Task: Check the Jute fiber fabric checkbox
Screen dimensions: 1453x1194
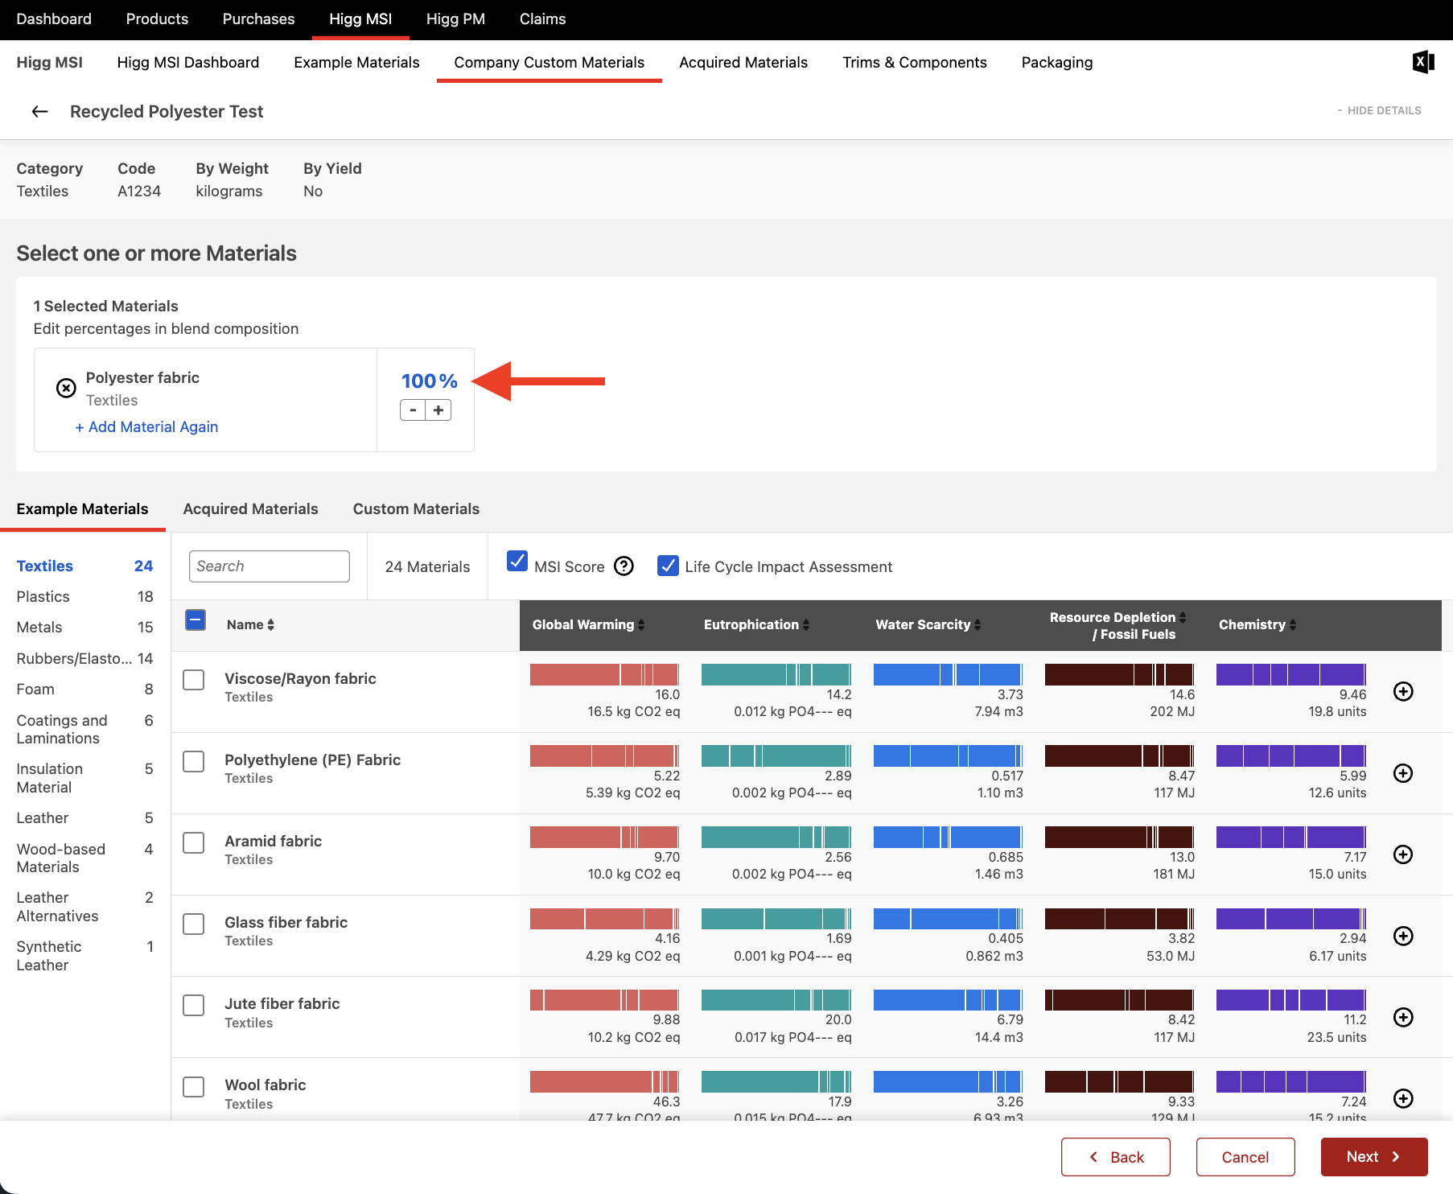Action: [194, 1005]
